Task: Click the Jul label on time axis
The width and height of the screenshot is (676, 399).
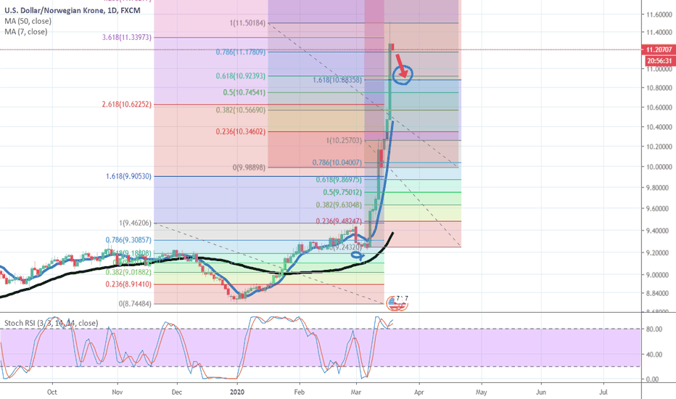Action: 603,392
